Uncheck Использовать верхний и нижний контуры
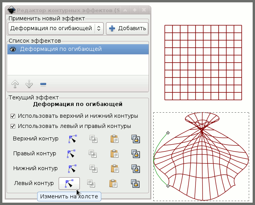The width and height of the screenshot is (255, 205). 13,116
